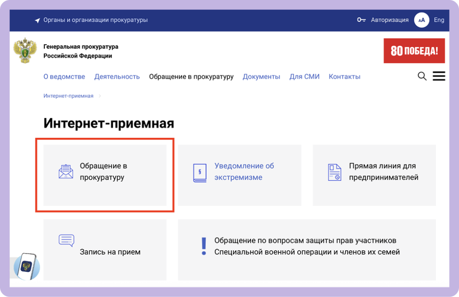Click the Интернет-приемная breadcrumb link
Image resolution: width=459 pixels, height=297 pixels.
click(x=68, y=96)
